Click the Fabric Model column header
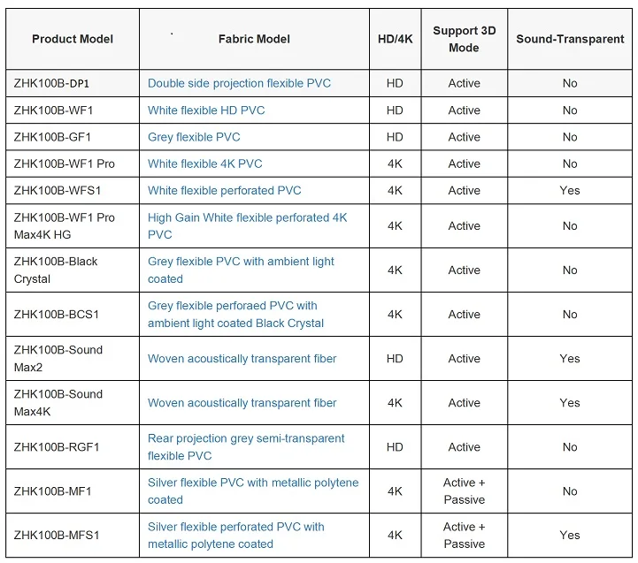 point(254,39)
